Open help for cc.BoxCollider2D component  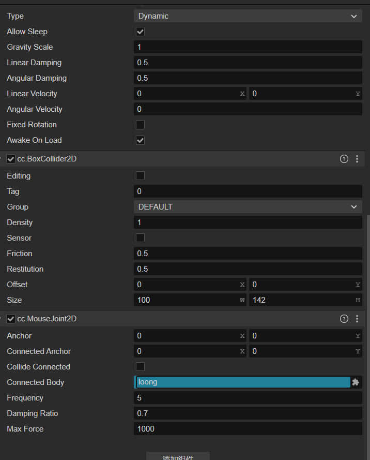344,159
